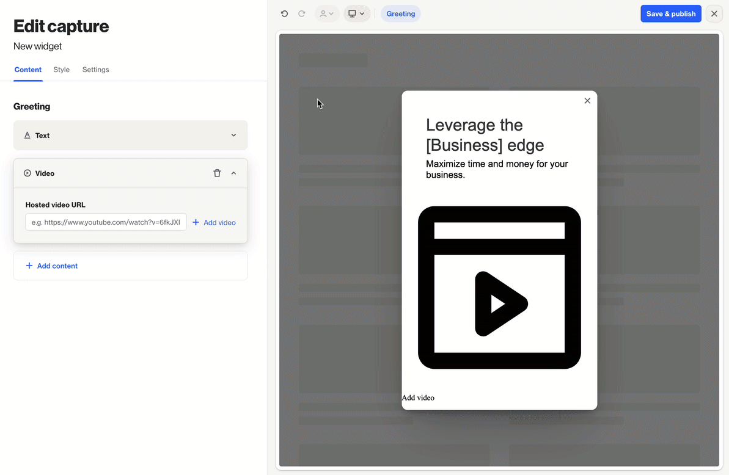Image resolution: width=729 pixels, height=475 pixels.
Task: Click the Greeting section heading
Action: [x=32, y=106]
